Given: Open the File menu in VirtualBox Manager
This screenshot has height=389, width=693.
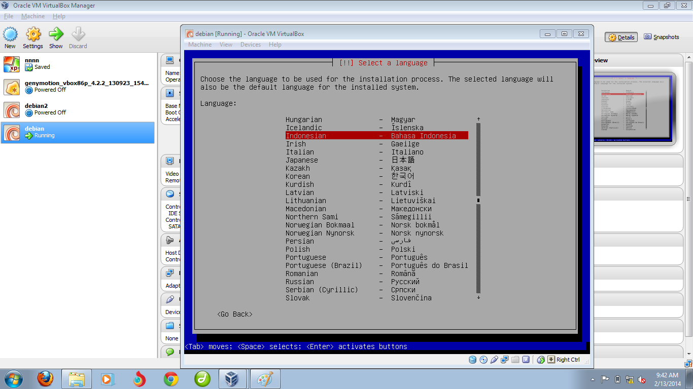Looking at the screenshot, I should (x=9, y=16).
